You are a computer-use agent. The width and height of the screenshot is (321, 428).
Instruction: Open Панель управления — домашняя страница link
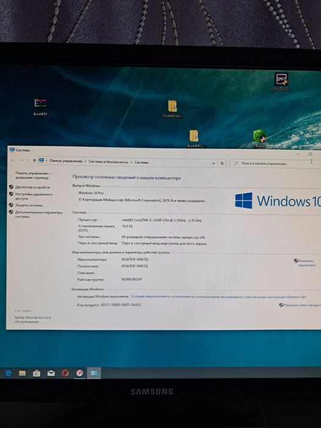33,175
